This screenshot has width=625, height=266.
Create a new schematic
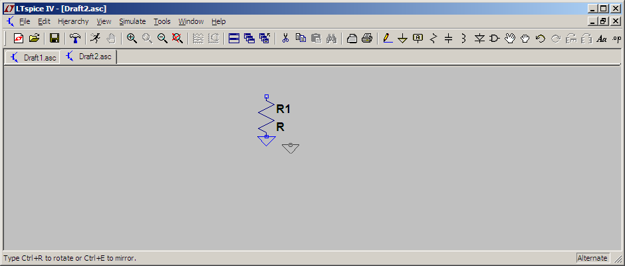(x=19, y=39)
